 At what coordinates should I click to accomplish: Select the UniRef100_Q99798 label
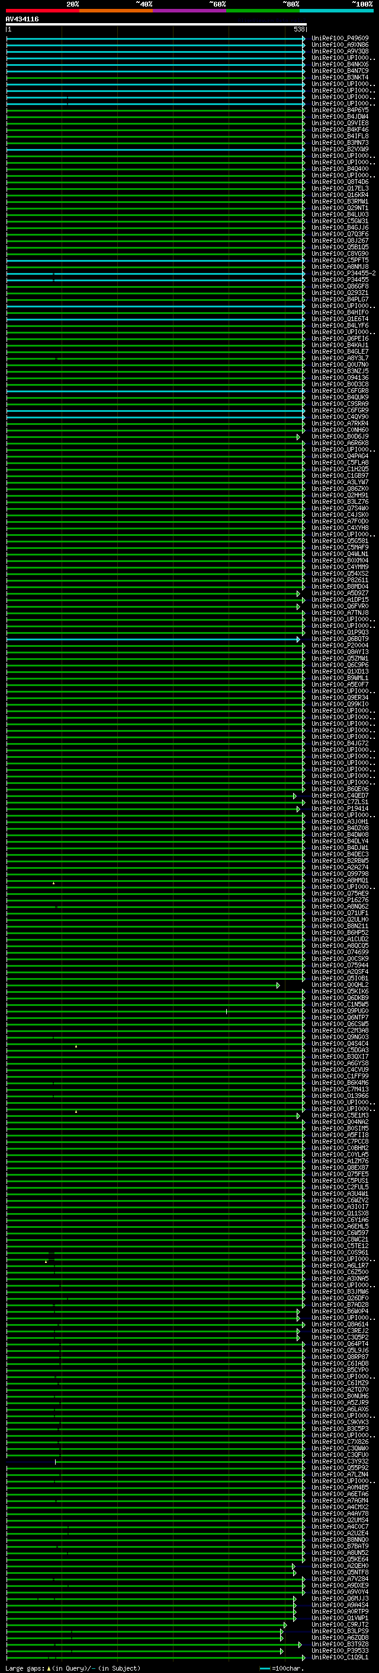pos(339,874)
